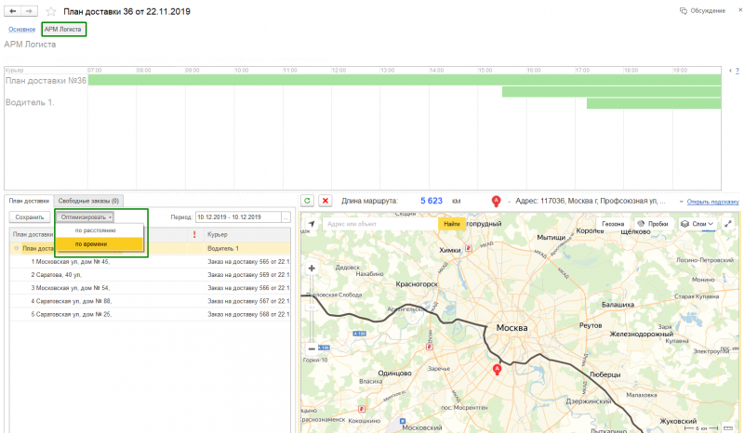Collapse the План доставки tree row
Viewport: 744px width, 433px height.
click(x=16, y=248)
